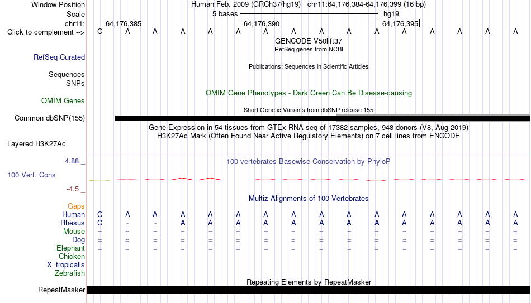Select the Chicken species label

pyautogui.click(x=72, y=256)
